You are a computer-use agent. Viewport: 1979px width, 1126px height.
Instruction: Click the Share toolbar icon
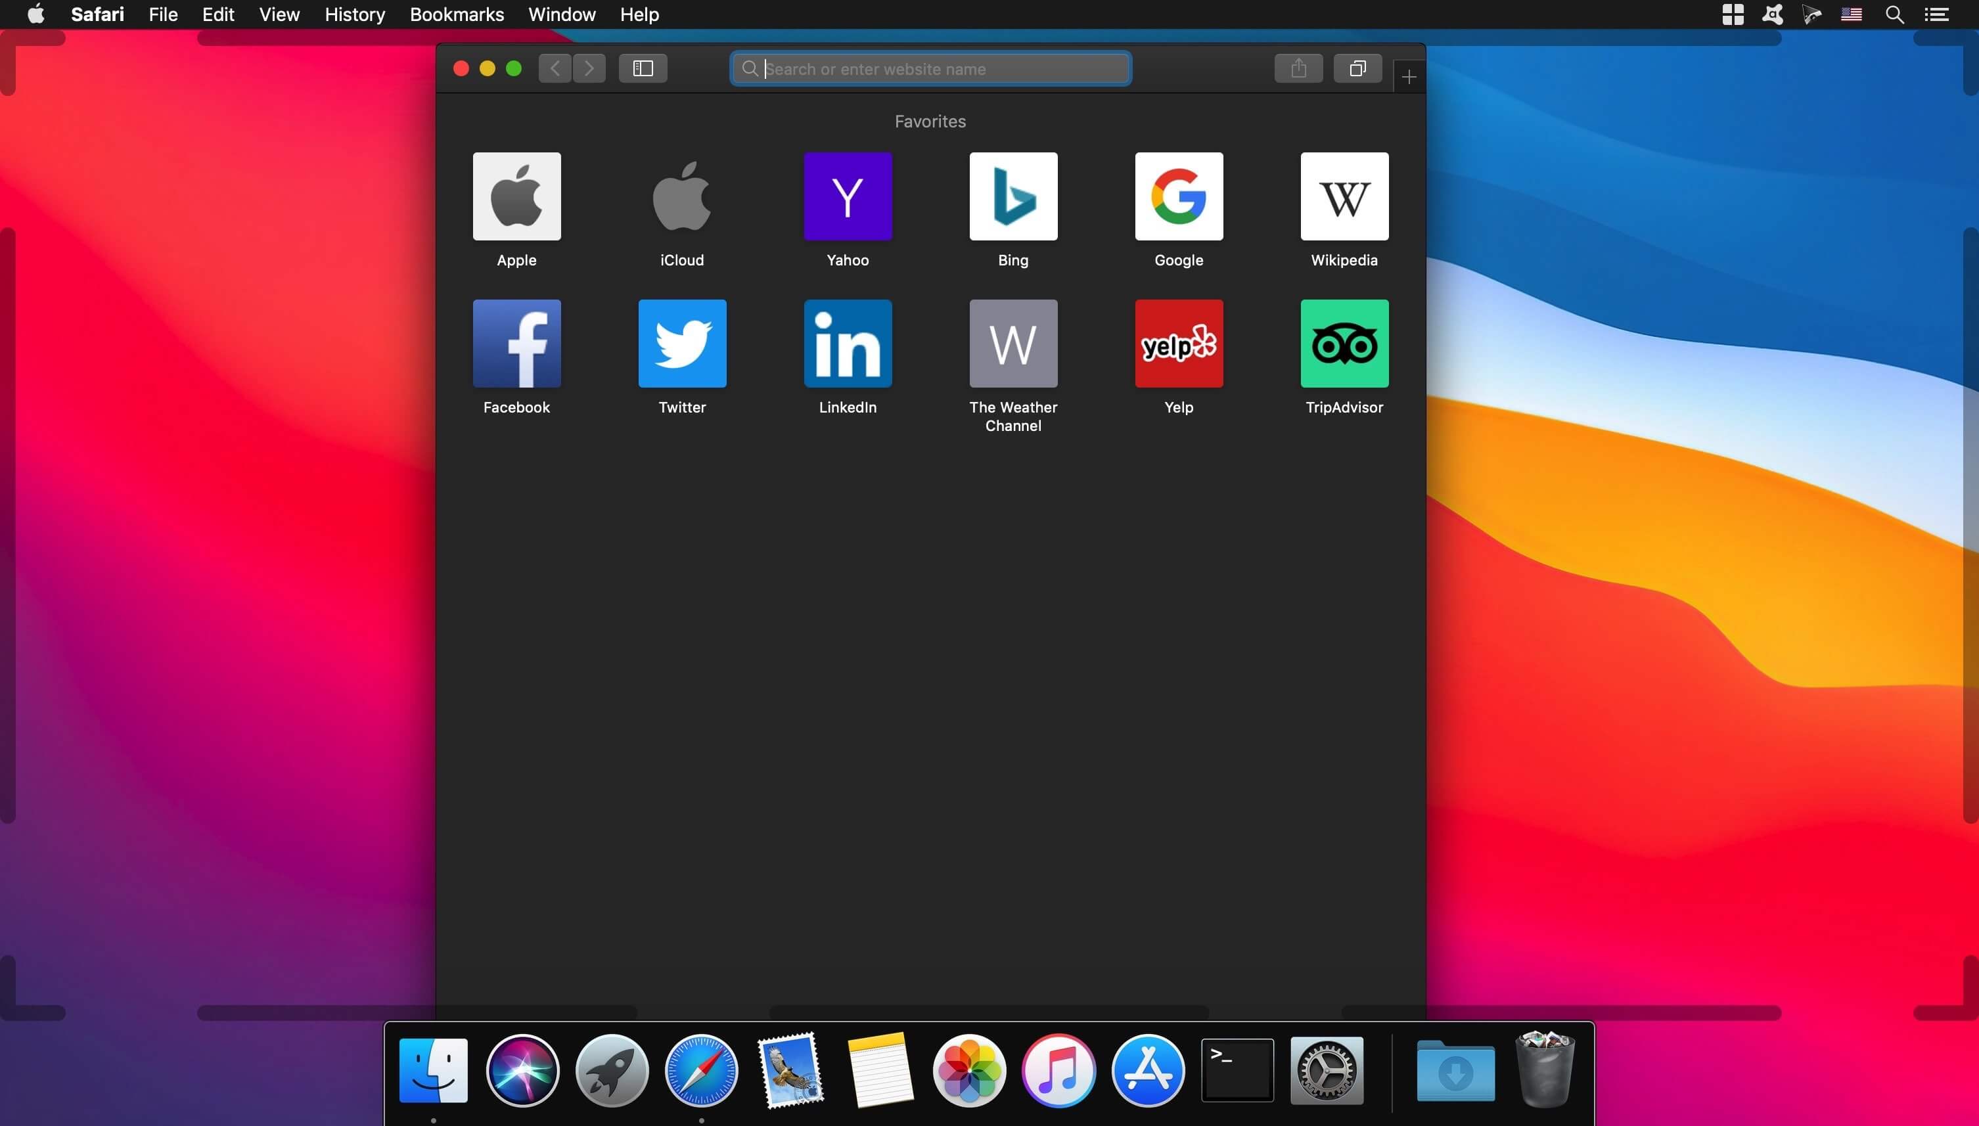click(1298, 68)
